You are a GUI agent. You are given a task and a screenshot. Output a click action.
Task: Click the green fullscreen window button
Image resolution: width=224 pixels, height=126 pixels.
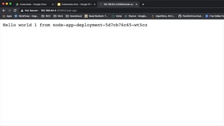click(10, 4)
